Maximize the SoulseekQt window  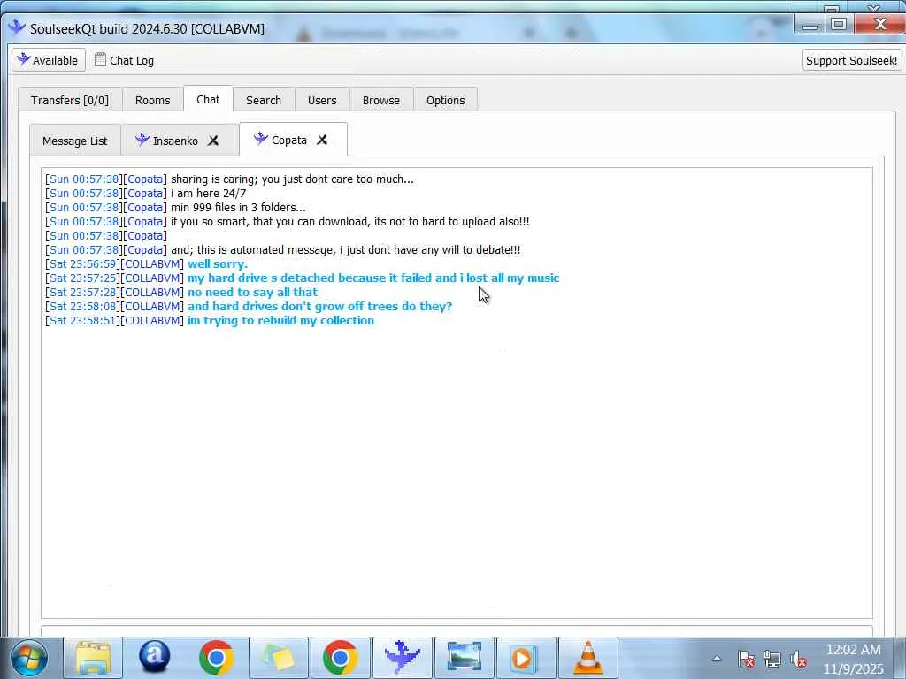tap(840, 24)
